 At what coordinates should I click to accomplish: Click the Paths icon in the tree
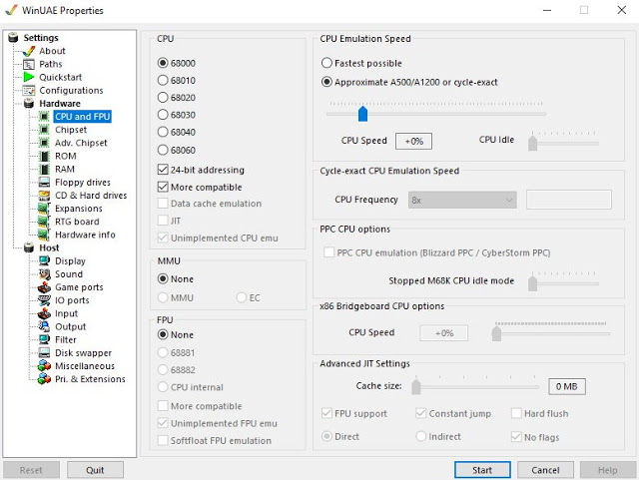click(x=29, y=65)
